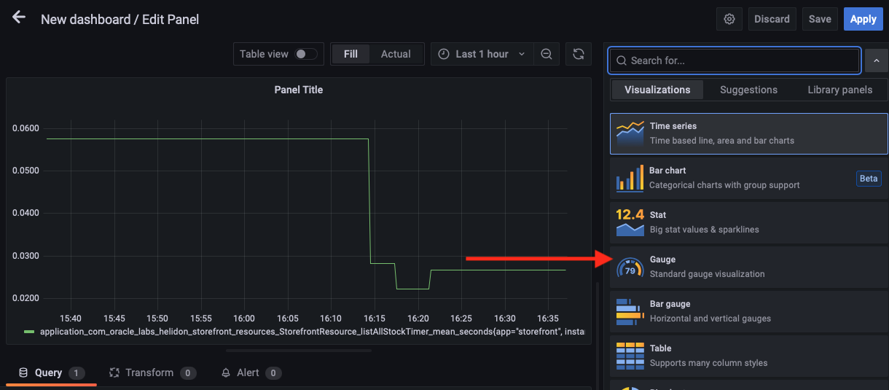
Task: Select the Time series visualization card
Action: pyautogui.click(x=749, y=133)
